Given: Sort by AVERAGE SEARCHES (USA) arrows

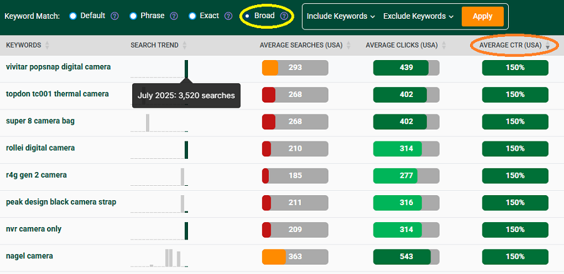Looking at the screenshot, I should click(x=348, y=45).
